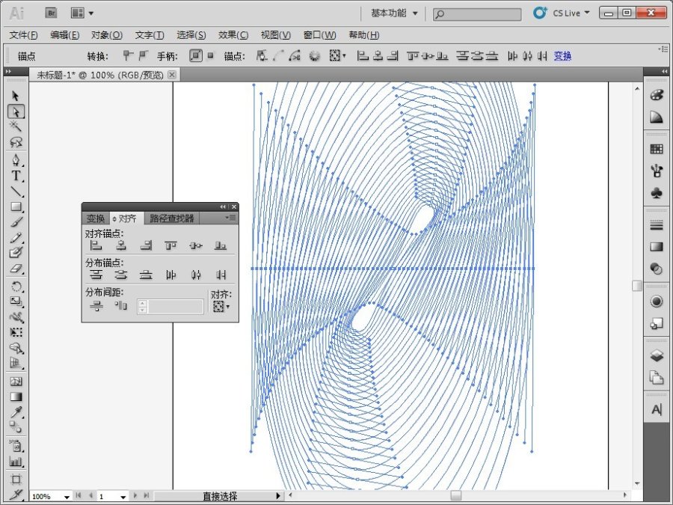Click horizontal distribute space in Align panel
The height and width of the screenshot is (505, 673).
coord(121,306)
